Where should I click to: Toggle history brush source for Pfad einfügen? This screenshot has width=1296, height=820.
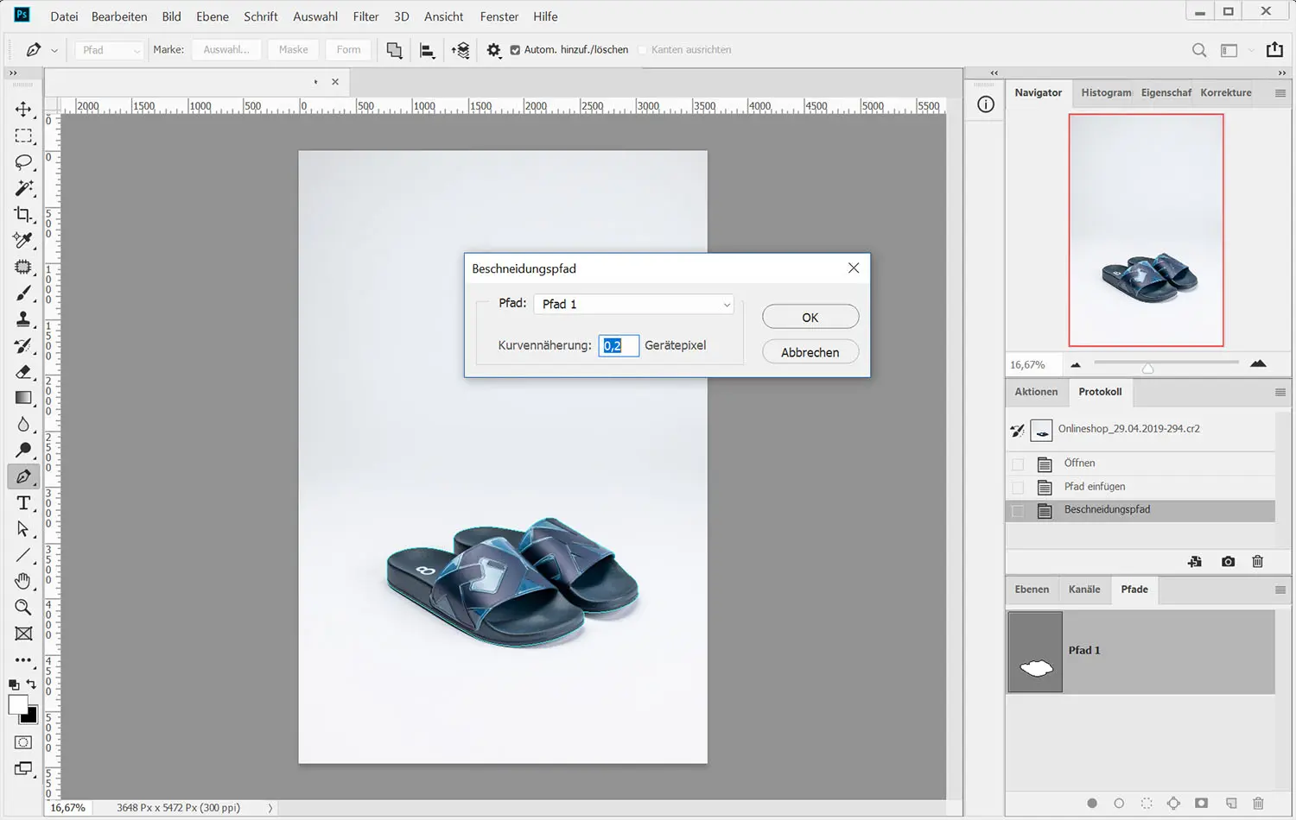coord(1018,487)
